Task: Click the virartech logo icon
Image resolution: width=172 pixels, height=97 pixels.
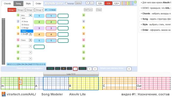Action: coord(3,94)
